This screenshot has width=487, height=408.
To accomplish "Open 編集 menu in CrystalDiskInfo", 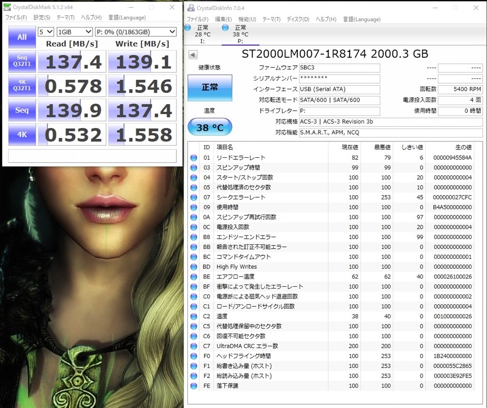I will (x=224, y=19).
